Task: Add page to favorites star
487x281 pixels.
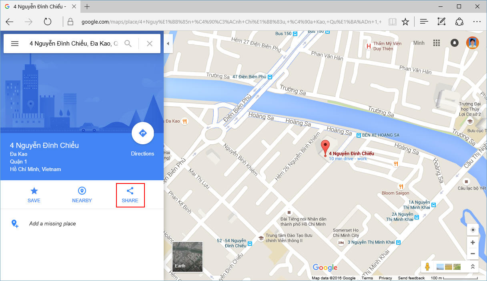Action: pos(405,22)
